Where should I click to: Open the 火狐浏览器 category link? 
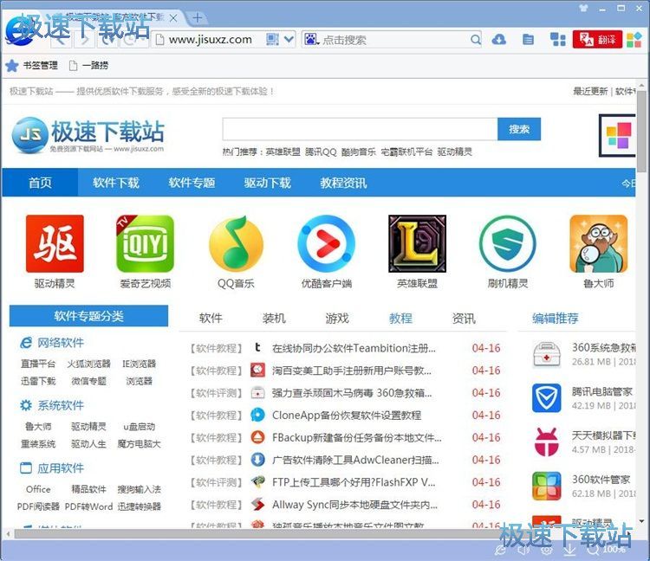click(x=89, y=364)
